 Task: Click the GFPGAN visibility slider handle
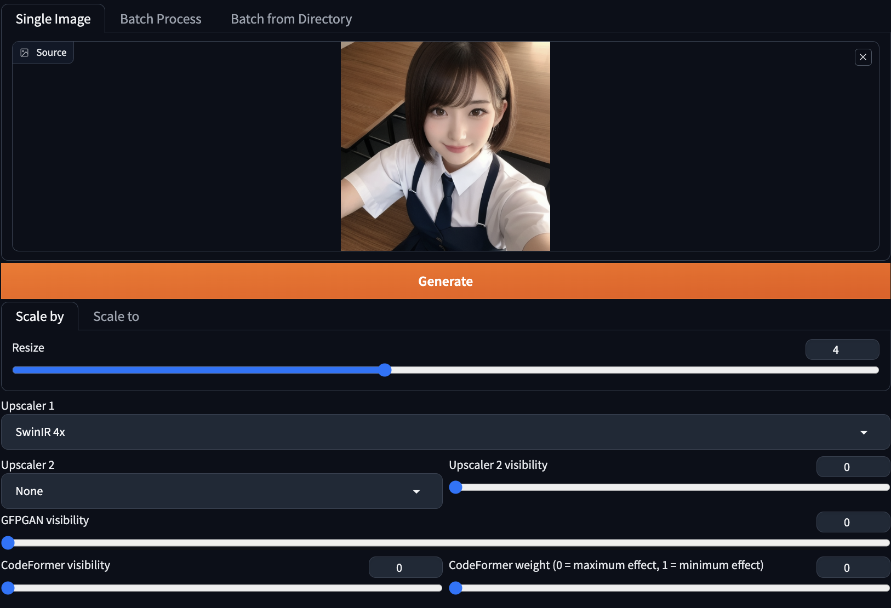point(8,543)
